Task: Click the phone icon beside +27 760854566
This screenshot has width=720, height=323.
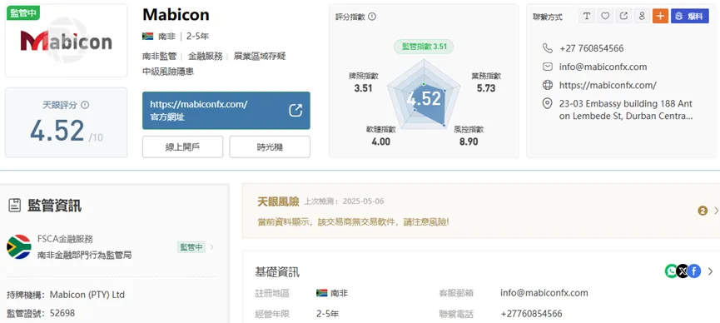Action: click(x=548, y=48)
